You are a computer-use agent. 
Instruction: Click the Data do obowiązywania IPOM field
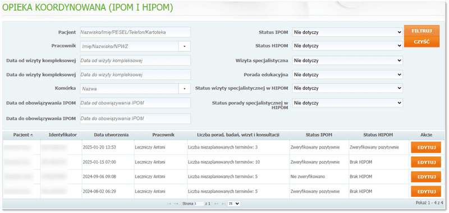135,119
